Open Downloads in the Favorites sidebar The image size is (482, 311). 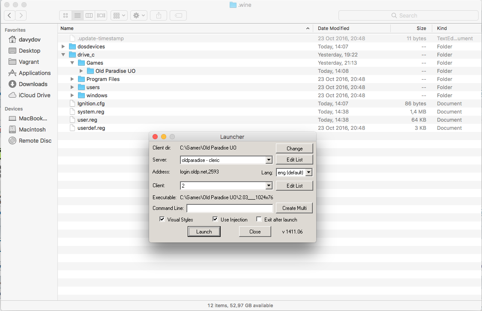(33, 84)
